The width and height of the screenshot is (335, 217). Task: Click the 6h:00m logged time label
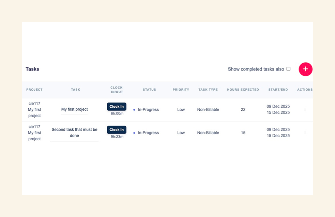click(116, 113)
